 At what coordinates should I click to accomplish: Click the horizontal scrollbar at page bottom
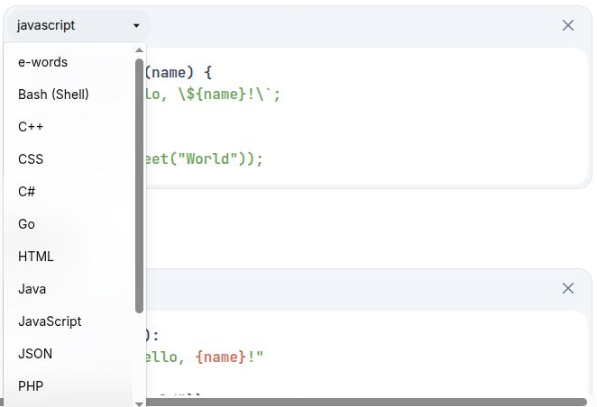coord(365,402)
